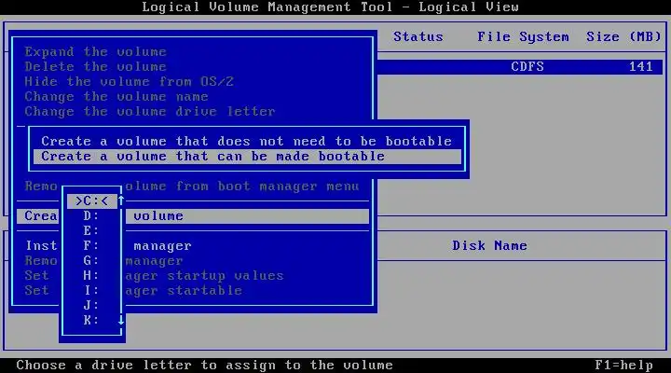Click the drive list scroll-down arrow
The width and height of the screenshot is (671, 373).
[x=121, y=320]
